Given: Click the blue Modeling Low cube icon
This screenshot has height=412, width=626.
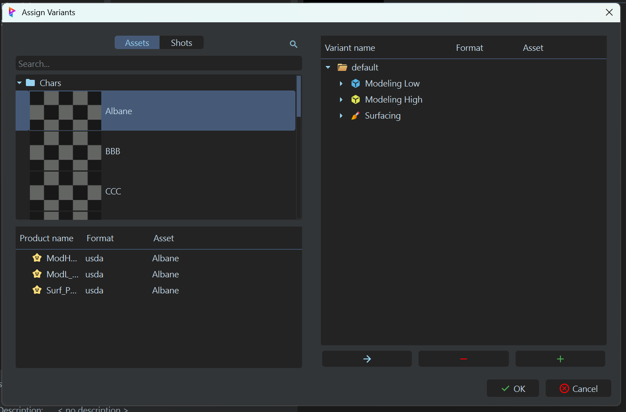Looking at the screenshot, I should (355, 83).
